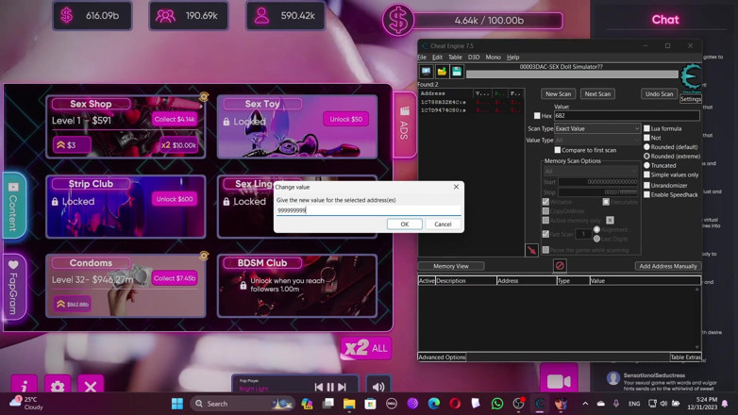Click the 4.64k / 100.00b goal progress bar
The width and height of the screenshot is (738, 415).
click(x=489, y=20)
